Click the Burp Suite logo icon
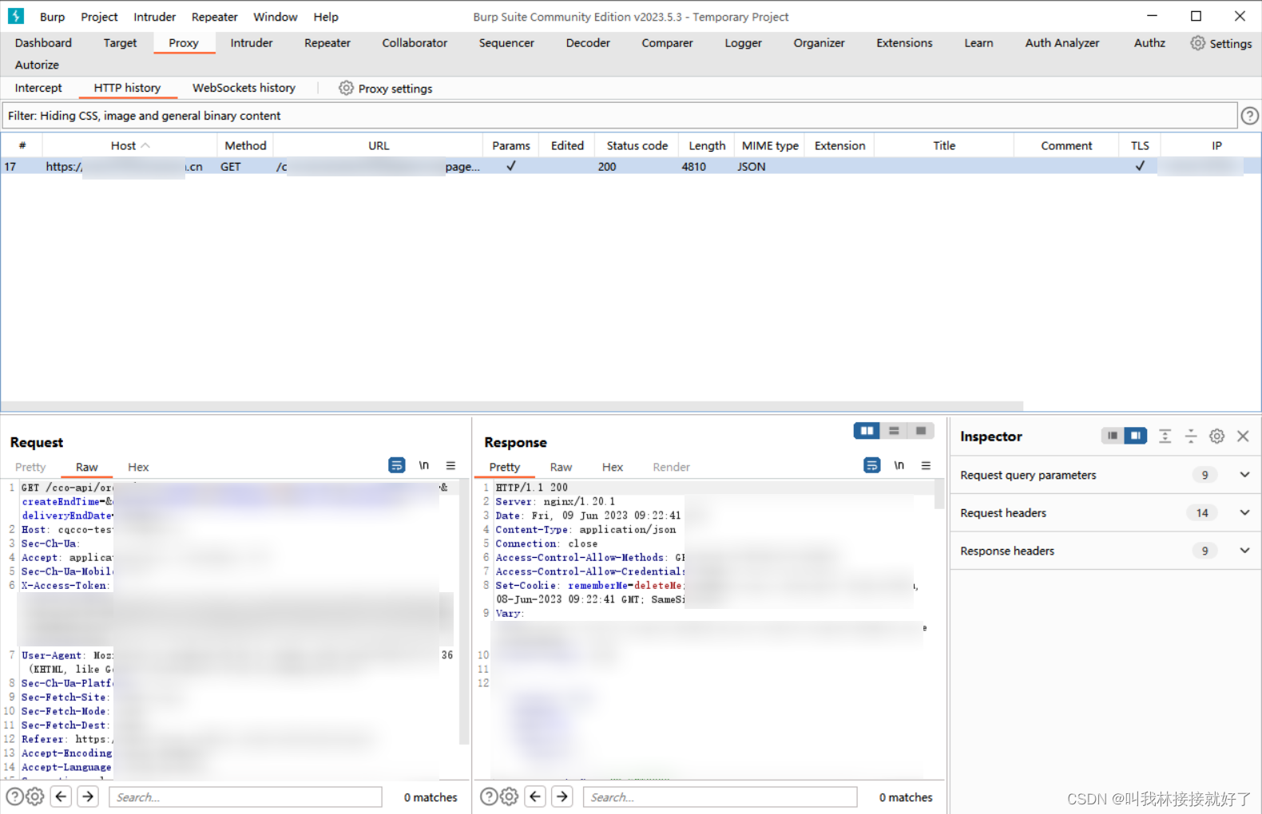The height and width of the screenshot is (814, 1262). [x=16, y=16]
